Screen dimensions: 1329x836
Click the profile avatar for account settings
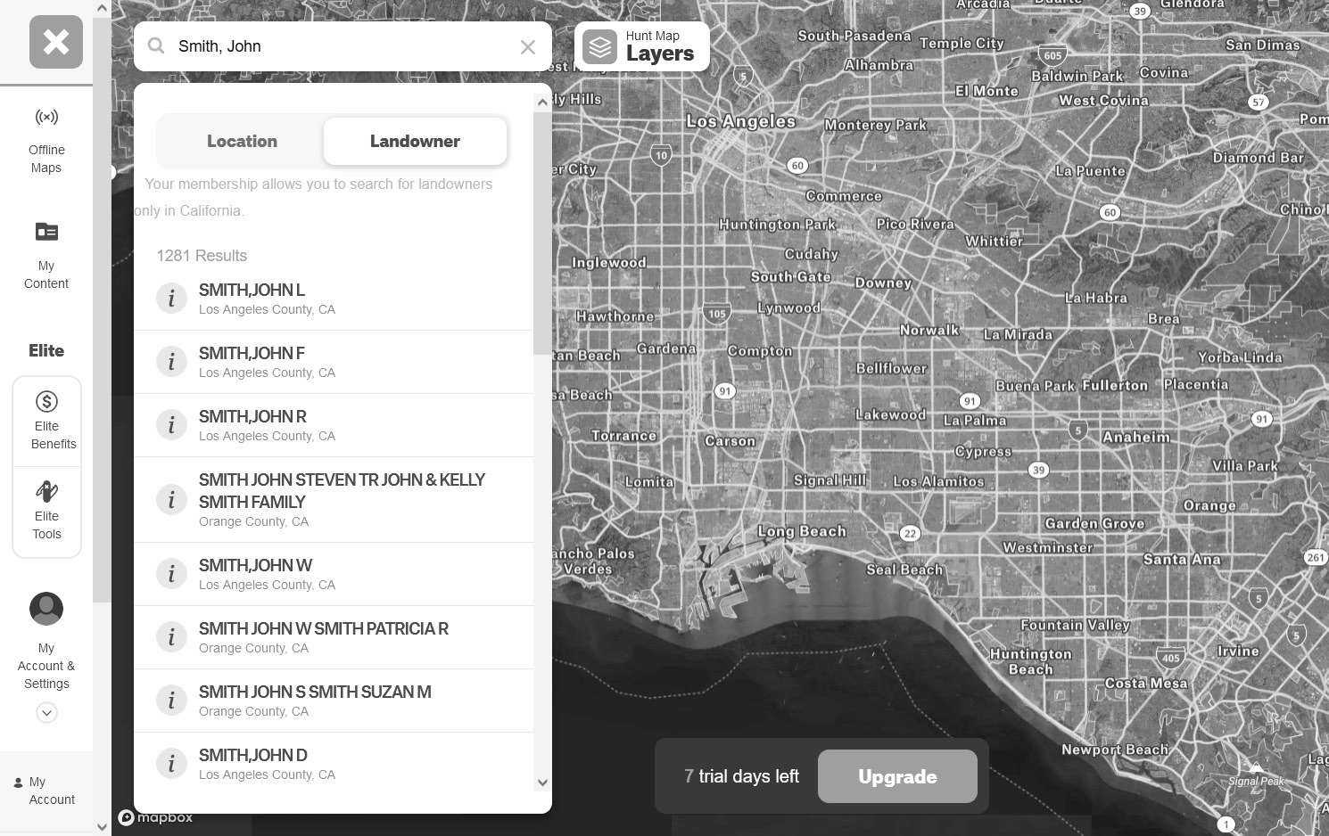[46, 609]
